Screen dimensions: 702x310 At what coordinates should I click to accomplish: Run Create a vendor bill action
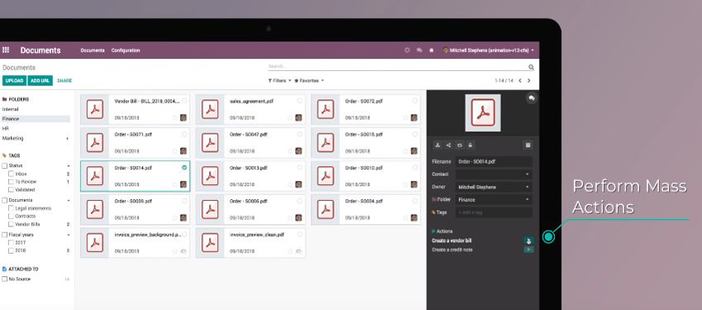[529, 241]
